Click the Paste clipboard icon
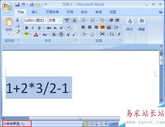The image size is (165, 127). (9, 22)
